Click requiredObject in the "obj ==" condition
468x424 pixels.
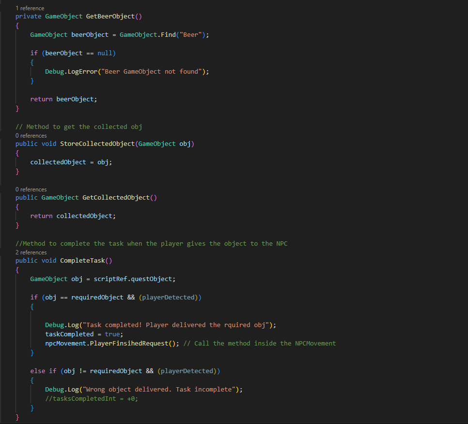click(x=97, y=298)
